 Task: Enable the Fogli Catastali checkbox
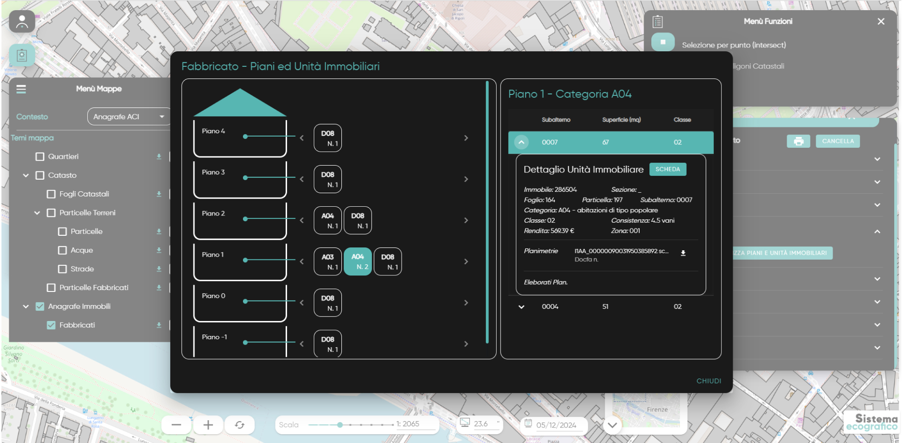click(x=51, y=194)
